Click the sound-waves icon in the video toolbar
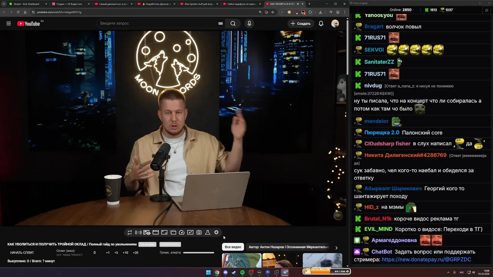 (138, 232)
